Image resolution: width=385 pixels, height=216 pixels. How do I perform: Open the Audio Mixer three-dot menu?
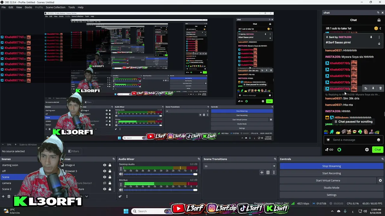coord(127,196)
